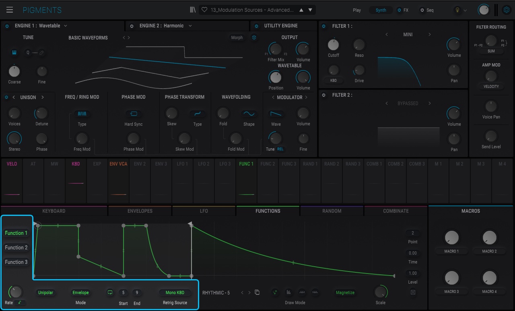515x311 pixels.
Task: Toggle the FX power button
Action: click(x=399, y=10)
